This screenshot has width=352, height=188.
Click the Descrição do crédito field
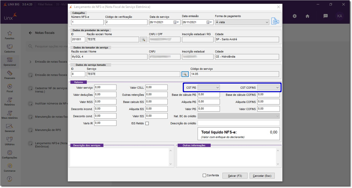pyautogui.click(x=239, y=123)
